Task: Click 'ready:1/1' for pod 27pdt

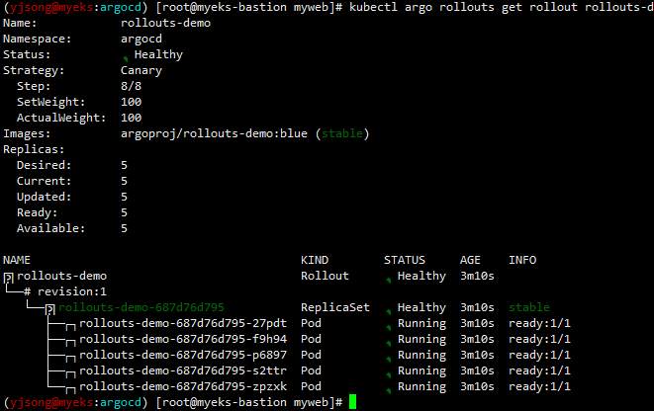Action: pos(539,323)
